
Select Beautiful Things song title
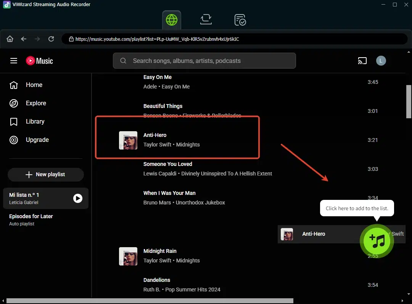(x=163, y=106)
